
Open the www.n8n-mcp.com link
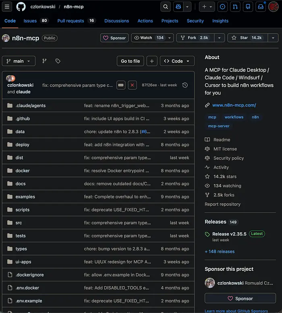(234, 105)
